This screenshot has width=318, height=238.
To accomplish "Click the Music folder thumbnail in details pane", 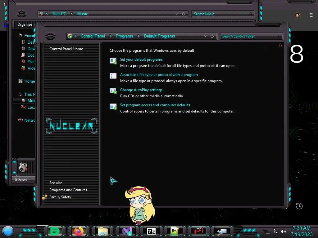I will (23, 167).
